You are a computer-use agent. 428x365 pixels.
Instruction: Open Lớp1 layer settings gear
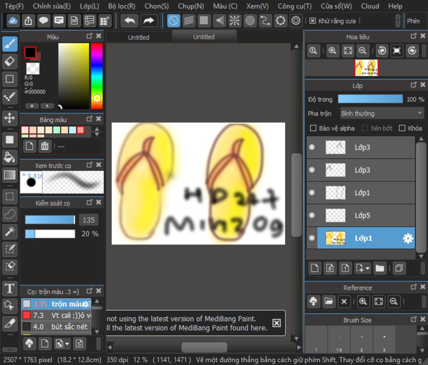tap(408, 239)
